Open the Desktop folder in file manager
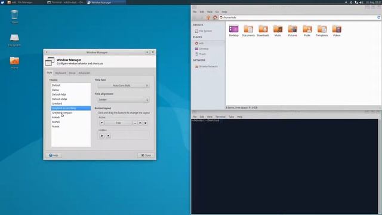Screen dimensions: 382x215 233,30
